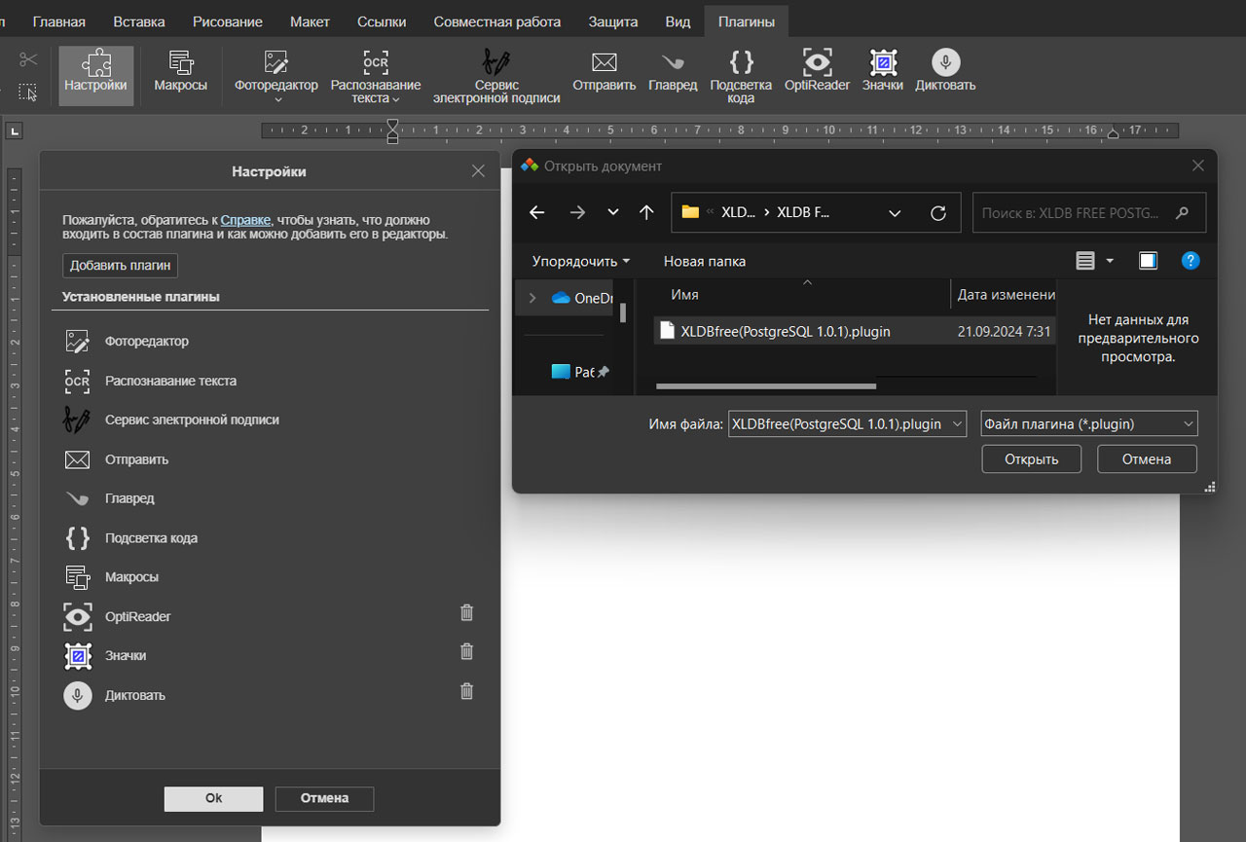Open Сервис электронной подписи ribbon plugin
The image size is (1246, 842).
point(496,75)
